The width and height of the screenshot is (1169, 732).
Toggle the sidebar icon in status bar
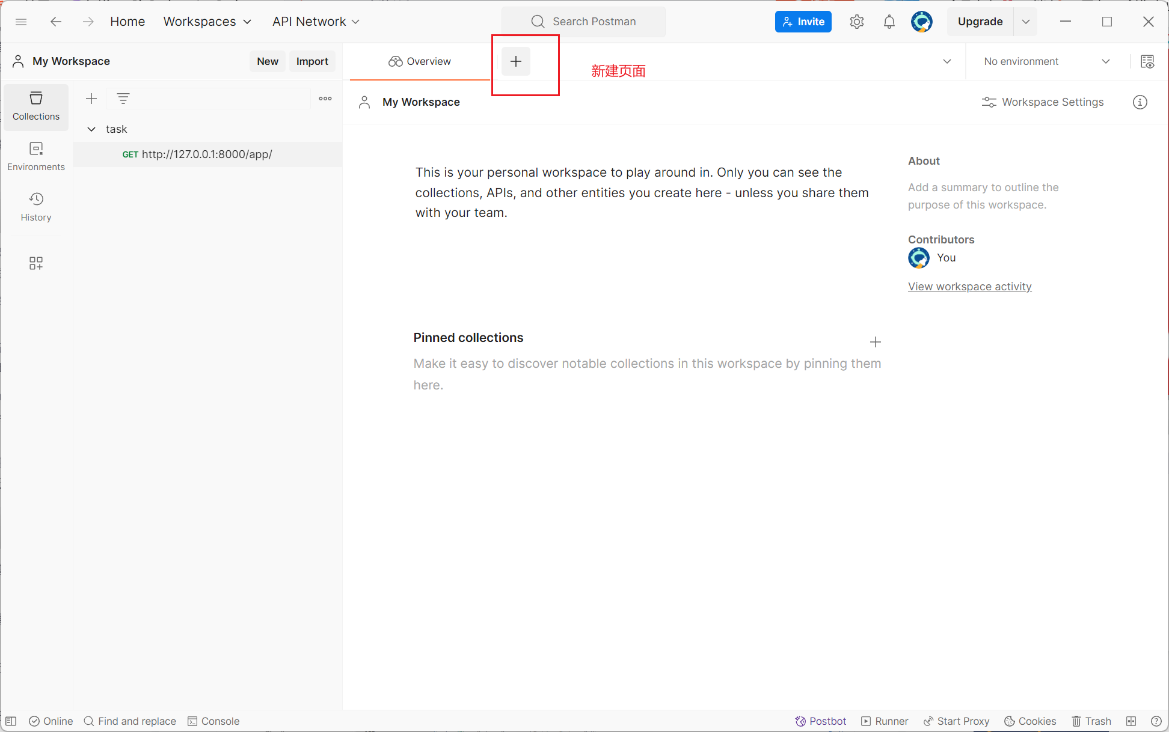[11, 721]
